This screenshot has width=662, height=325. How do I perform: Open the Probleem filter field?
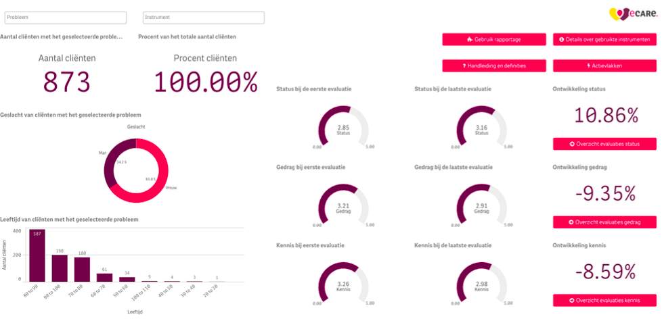66,18
